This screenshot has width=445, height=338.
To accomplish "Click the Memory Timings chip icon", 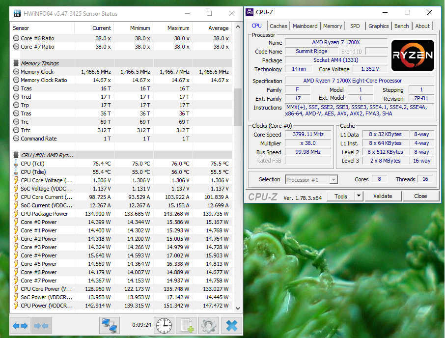I will pos(17,63).
